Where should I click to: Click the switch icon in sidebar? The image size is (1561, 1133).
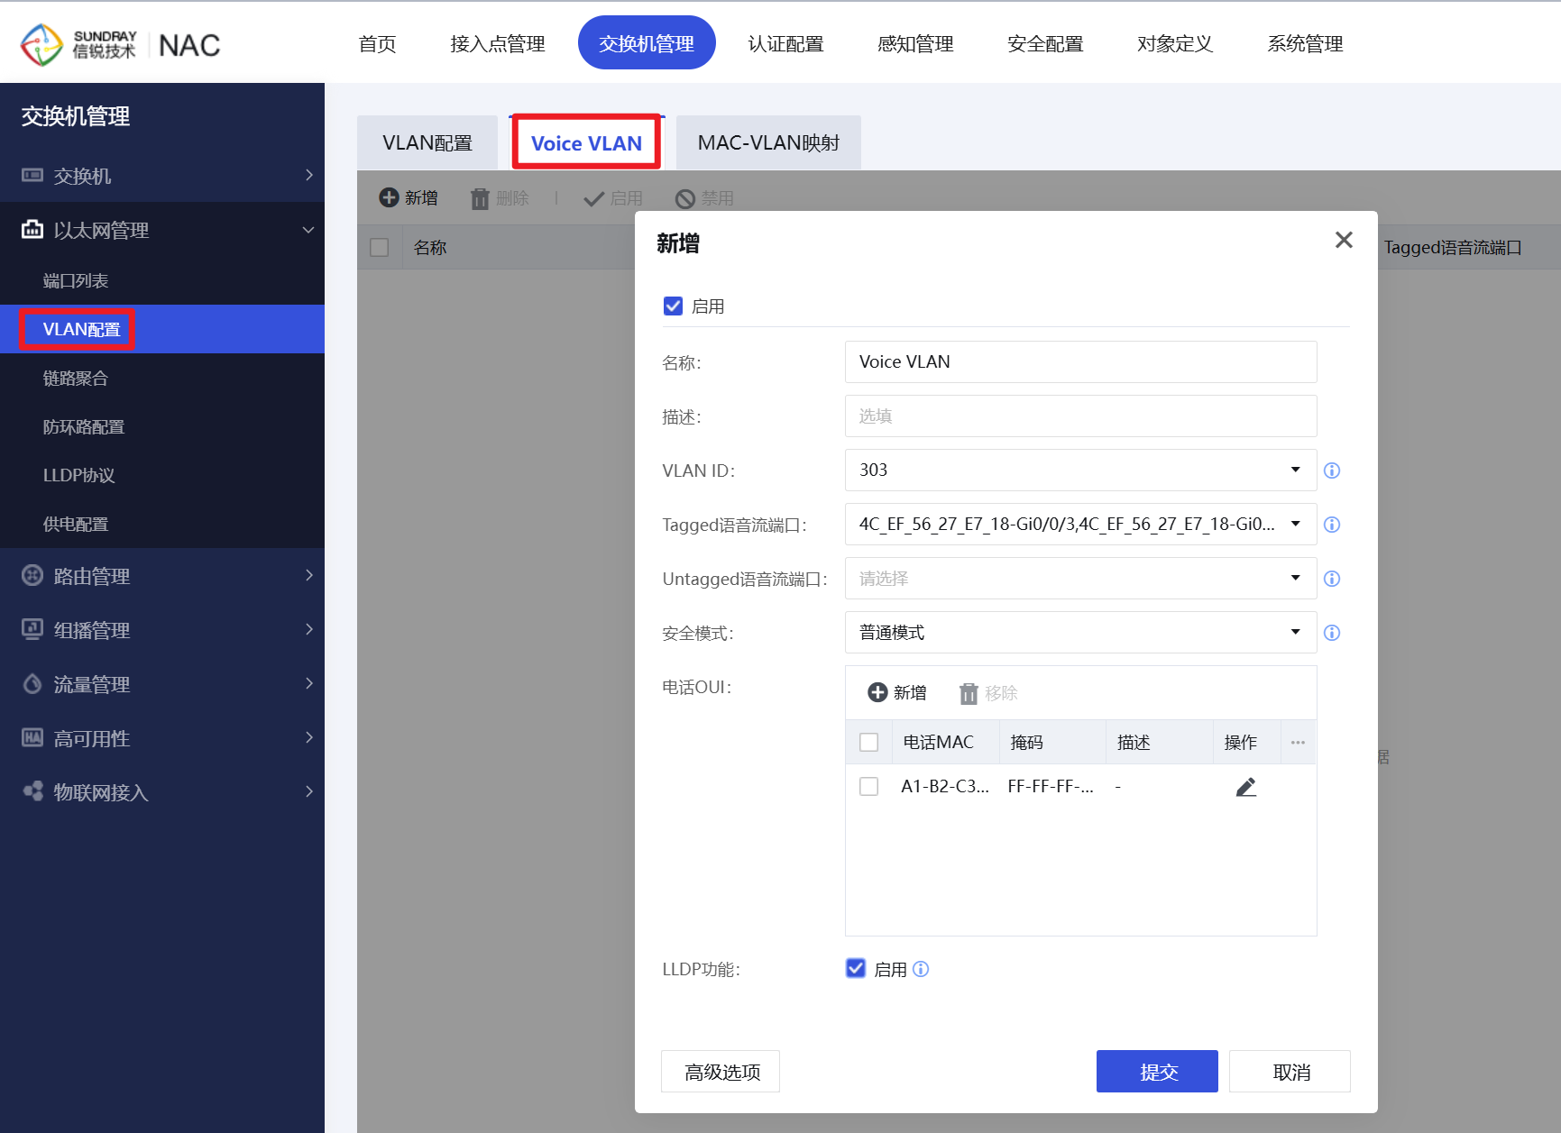[x=32, y=175]
